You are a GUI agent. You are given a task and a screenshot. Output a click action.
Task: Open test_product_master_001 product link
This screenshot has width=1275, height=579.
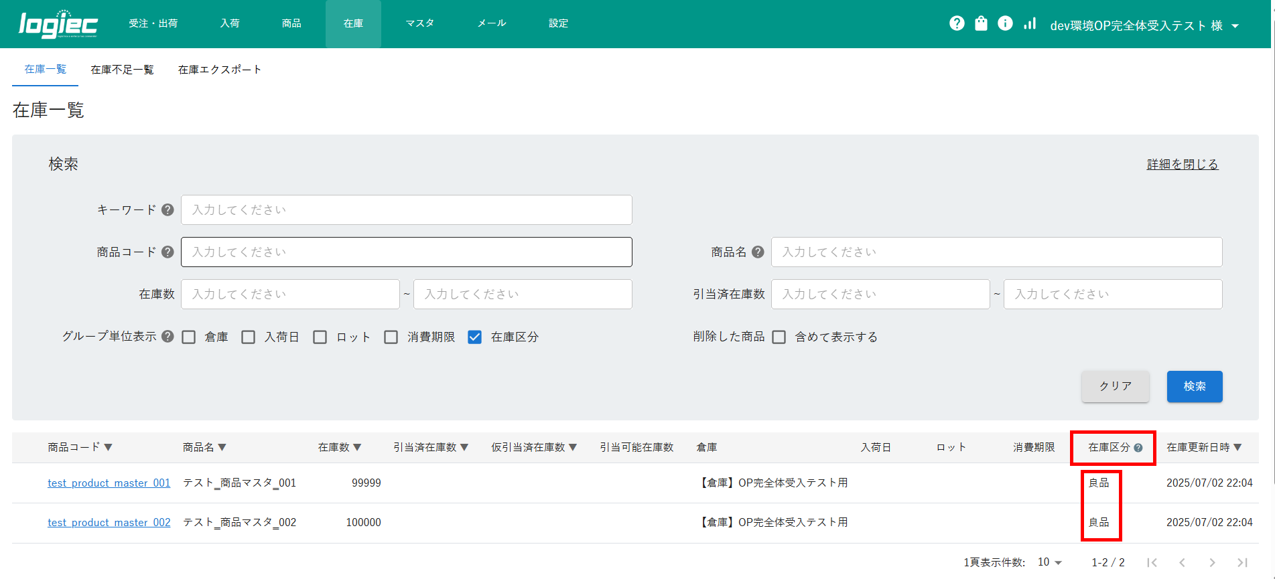click(x=109, y=483)
